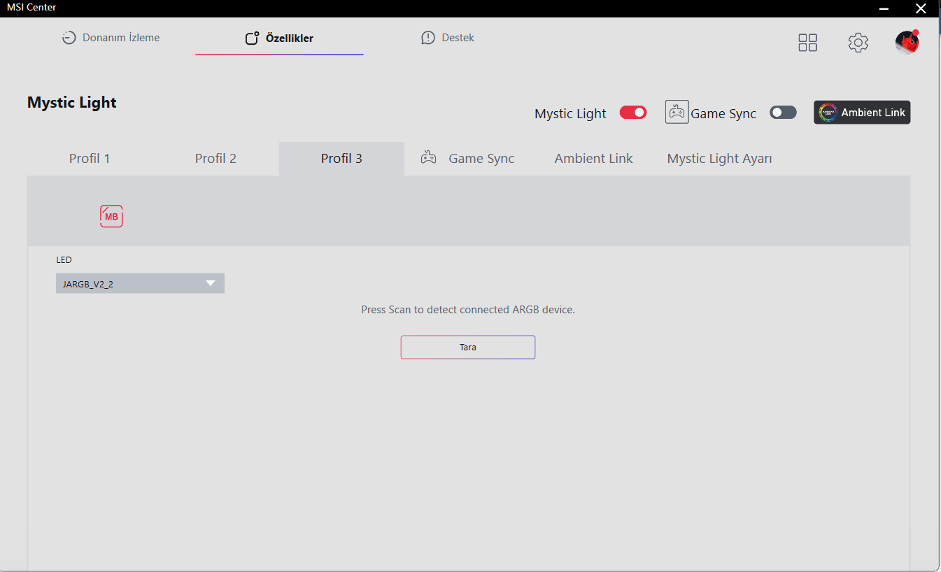The height and width of the screenshot is (572, 941).
Task: Open the Ambient Link tab
Action: 593,159
